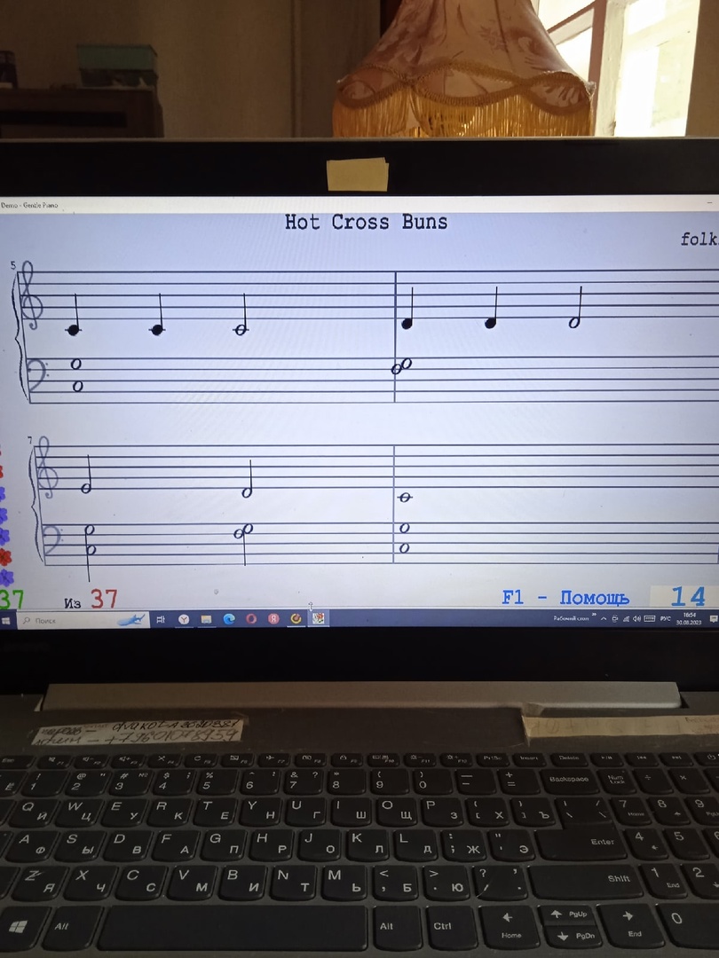Viewport: 719px width, 958px height.
Task: Click the F1 - Помощь help text
Action: click(565, 598)
